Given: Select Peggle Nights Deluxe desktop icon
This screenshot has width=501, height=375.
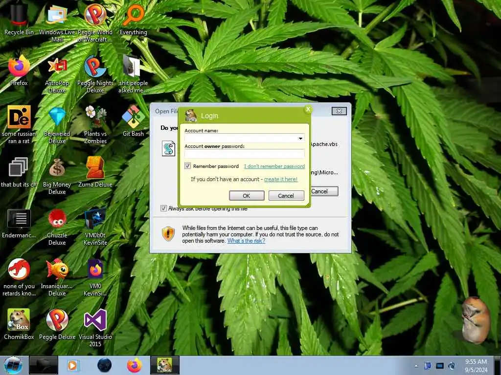Looking at the screenshot, I should [95, 74].
